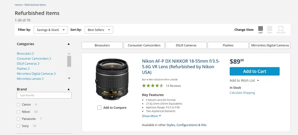Select the Binoculars category tab
The image size is (298, 135).
[102, 45]
